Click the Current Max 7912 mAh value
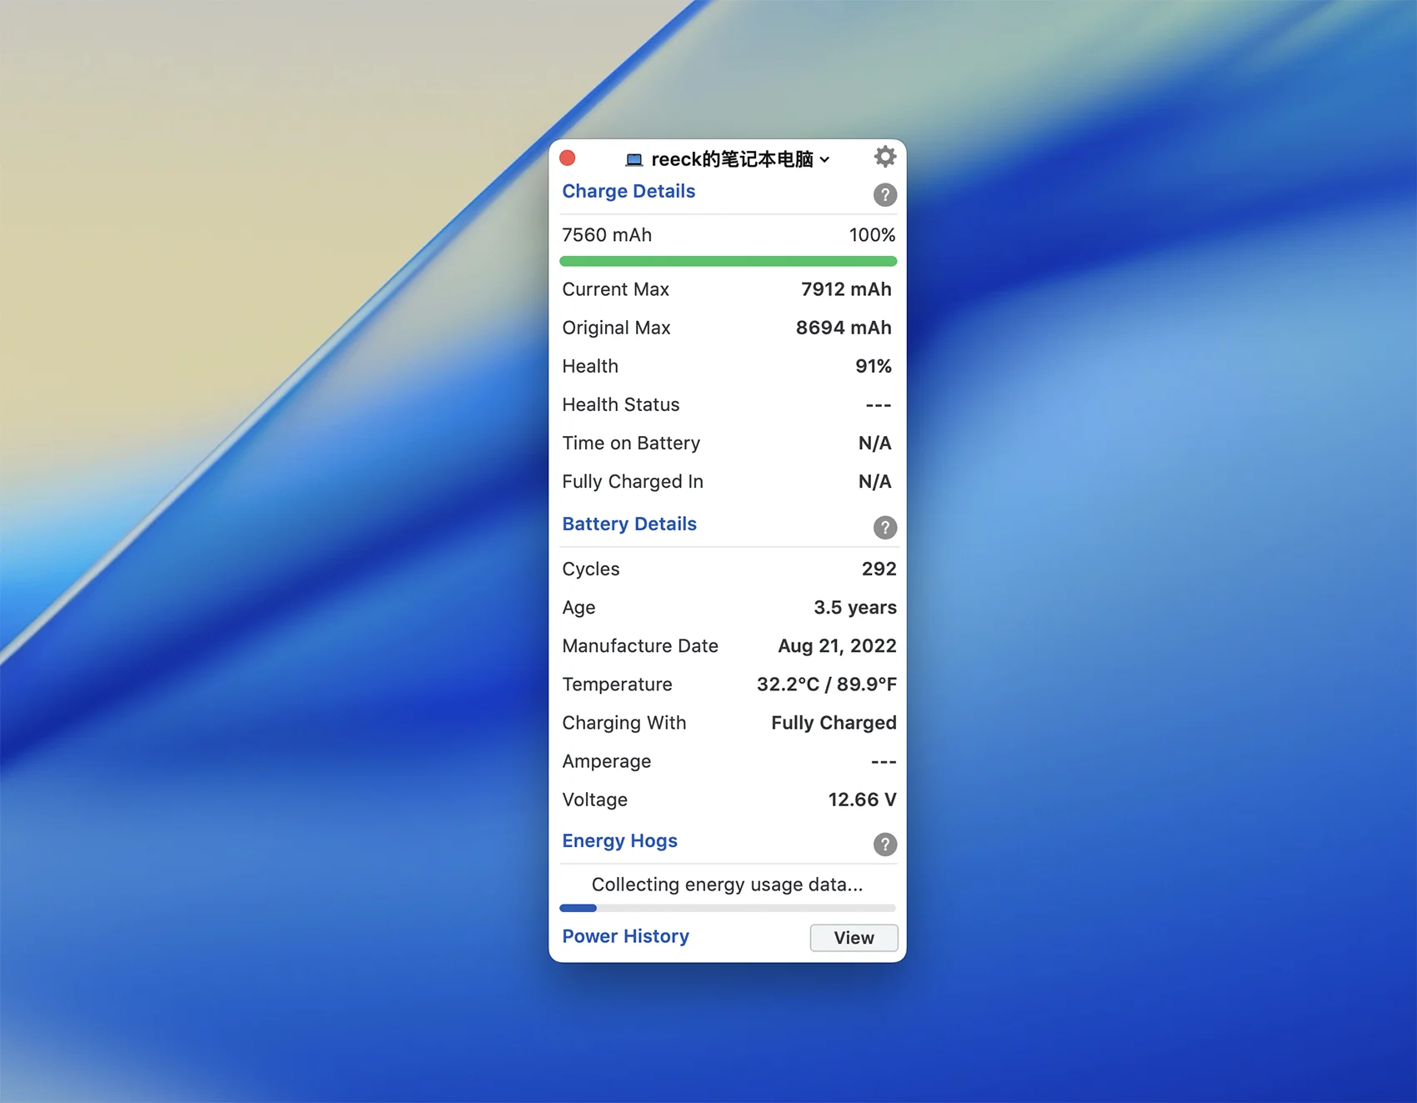The height and width of the screenshot is (1103, 1417). [x=845, y=289]
